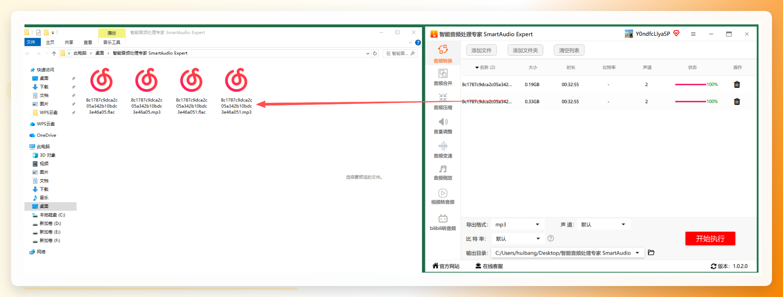This screenshot has height=297, width=783.
Task: Open 视频 Videos folder in sidebar
Action: pos(41,164)
